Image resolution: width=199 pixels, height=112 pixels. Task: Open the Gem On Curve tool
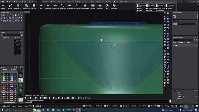pyautogui.click(x=62, y=6)
